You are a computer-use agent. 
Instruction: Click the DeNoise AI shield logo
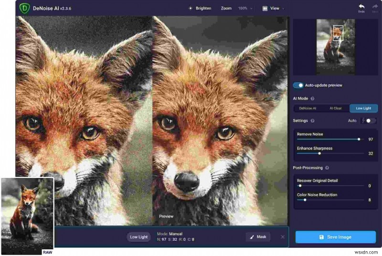(x=24, y=8)
